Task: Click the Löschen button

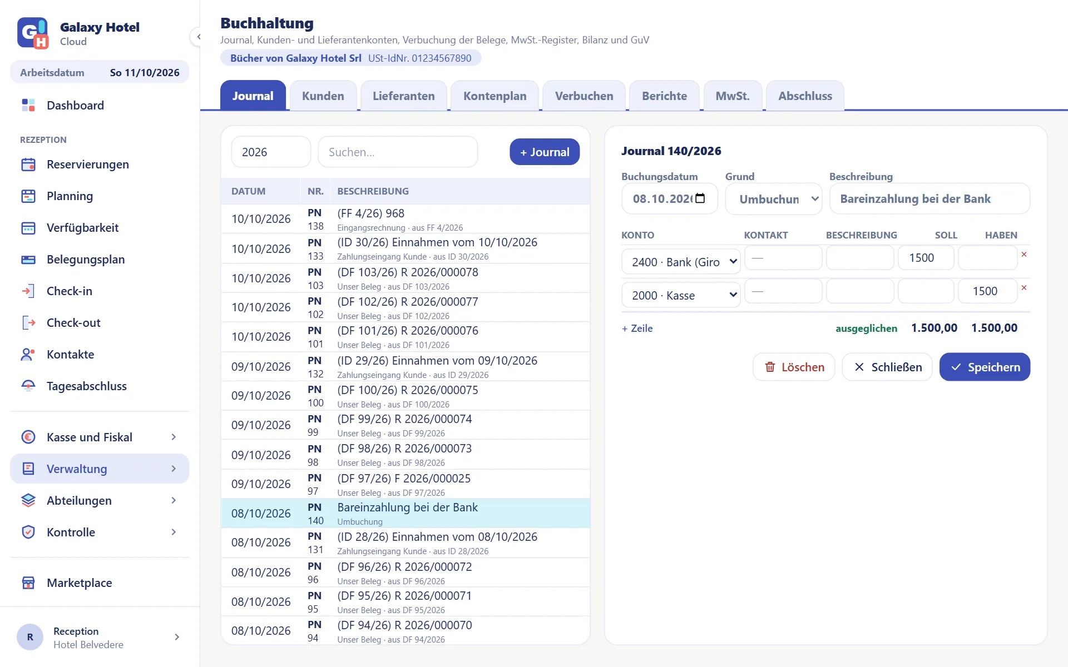Action: (x=794, y=367)
